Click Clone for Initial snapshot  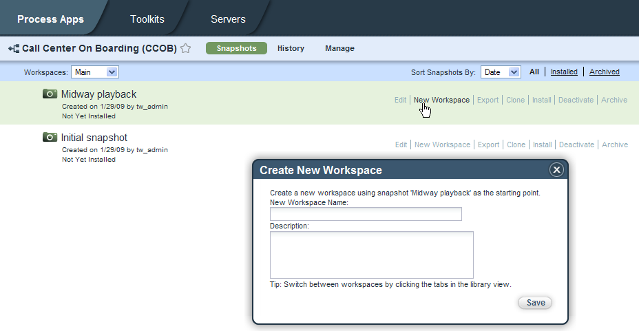[x=516, y=145]
